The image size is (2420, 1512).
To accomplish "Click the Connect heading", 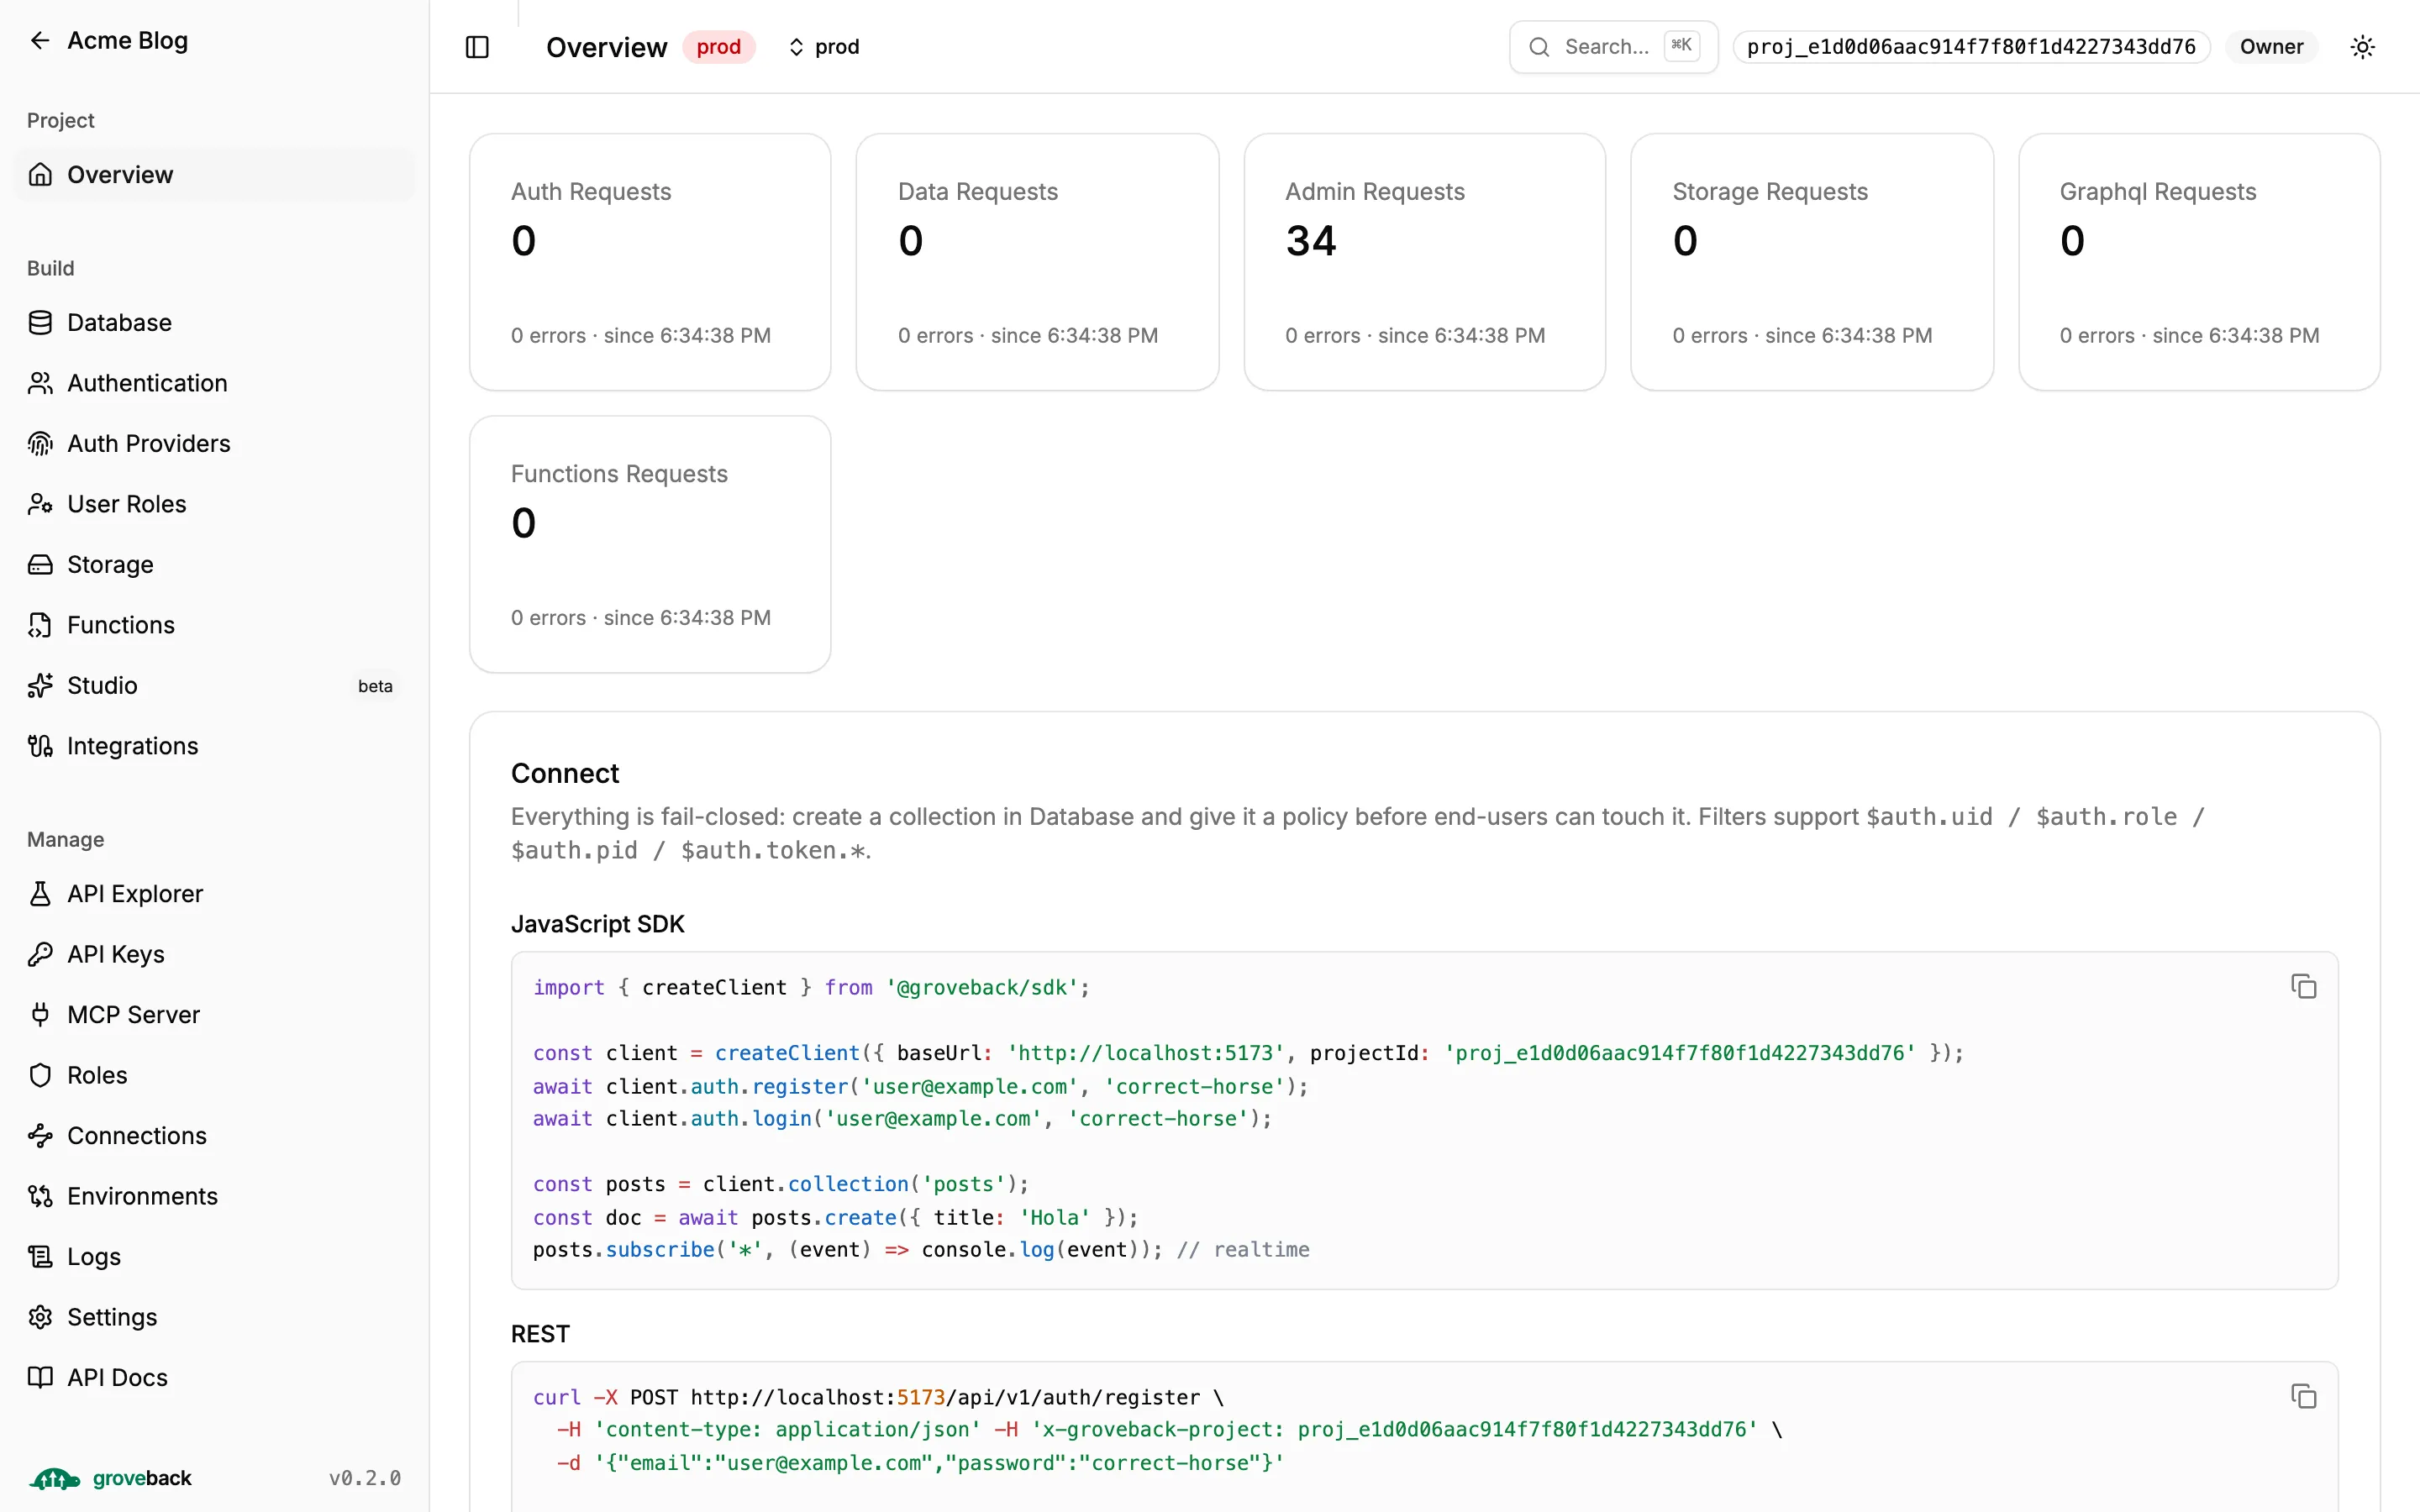I will click(x=565, y=773).
